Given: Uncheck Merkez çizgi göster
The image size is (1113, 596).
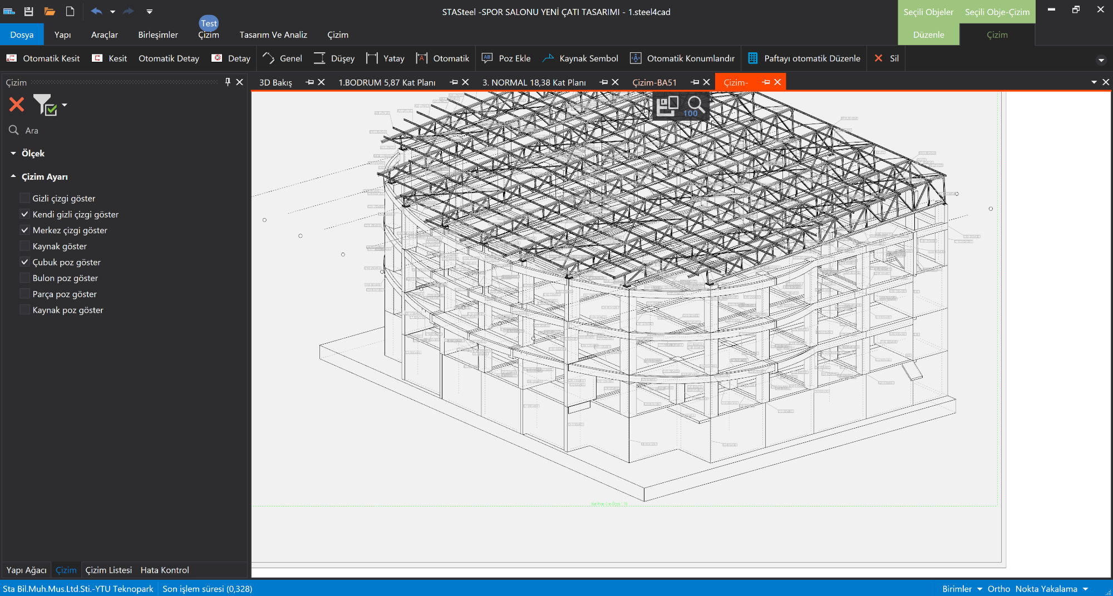Looking at the screenshot, I should pyautogui.click(x=24, y=230).
